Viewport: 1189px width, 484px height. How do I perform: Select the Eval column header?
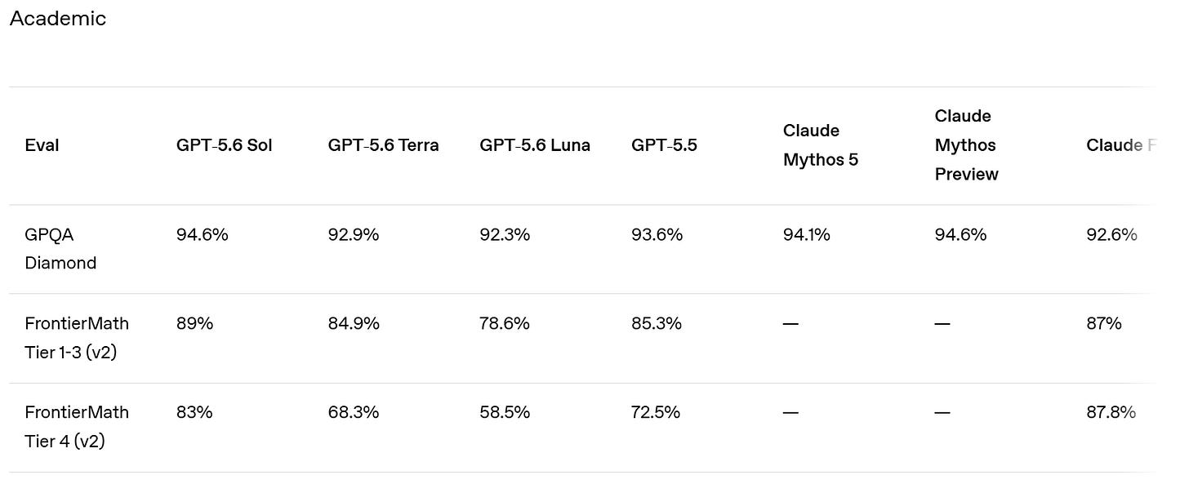tap(42, 145)
